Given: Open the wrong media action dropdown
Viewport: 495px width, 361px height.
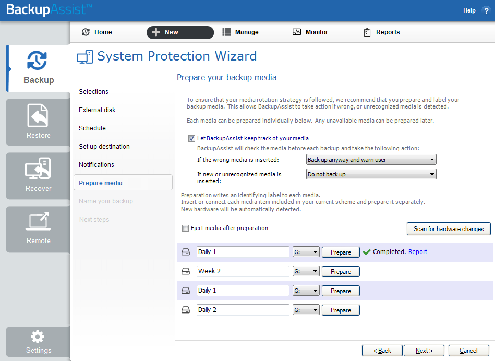Looking at the screenshot, I should point(371,160).
